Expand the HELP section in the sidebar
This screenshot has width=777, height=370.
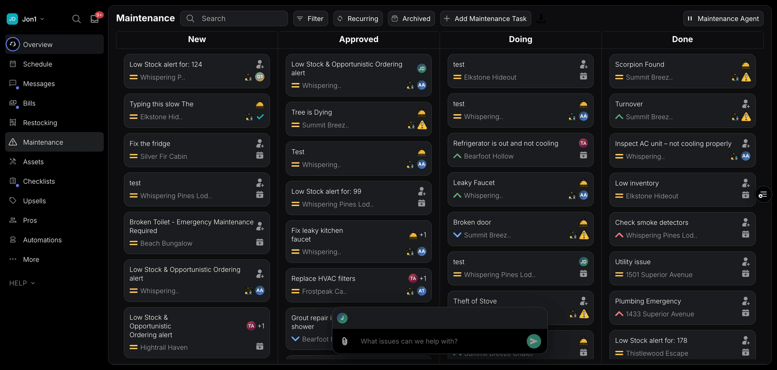coord(22,283)
